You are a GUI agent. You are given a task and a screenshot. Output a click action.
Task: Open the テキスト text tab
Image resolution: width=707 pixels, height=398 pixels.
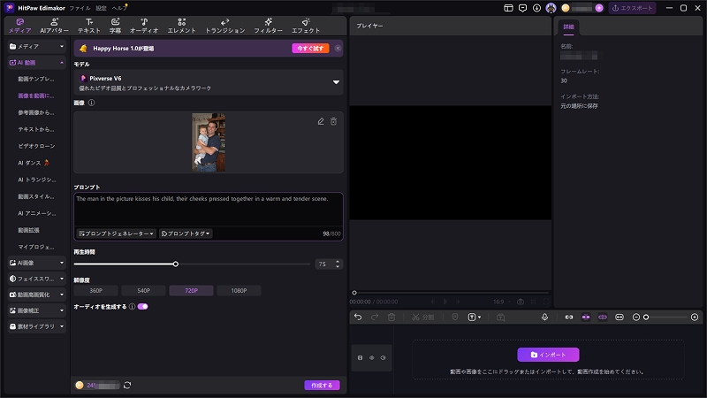click(89, 26)
